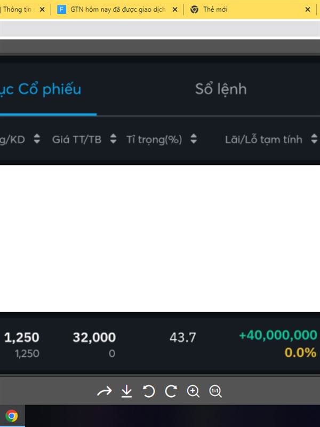
Task: Sort by the Giá TT/TB column arrows
Action: pyautogui.click(x=113, y=139)
